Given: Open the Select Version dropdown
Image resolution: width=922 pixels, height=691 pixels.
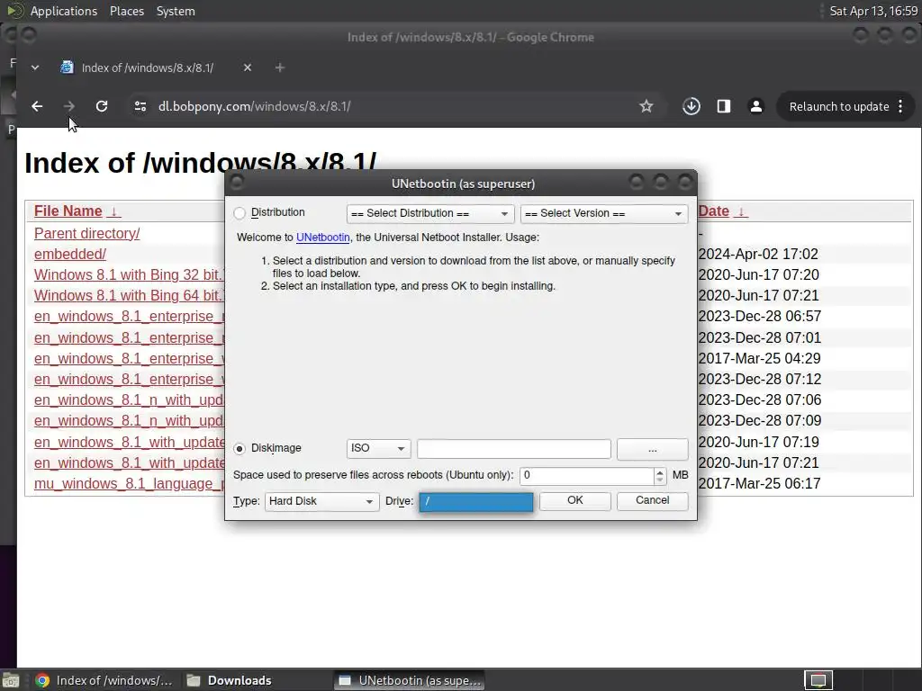Looking at the screenshot, I should 604,213.
